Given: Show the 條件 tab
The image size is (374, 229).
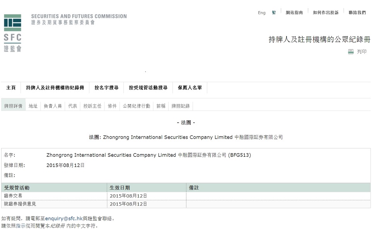Looking at the screenshot, I should [112, 106].
